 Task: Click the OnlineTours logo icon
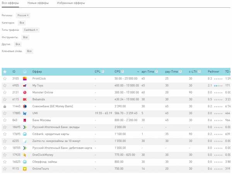pyautogui.click(x=25, y=169)
